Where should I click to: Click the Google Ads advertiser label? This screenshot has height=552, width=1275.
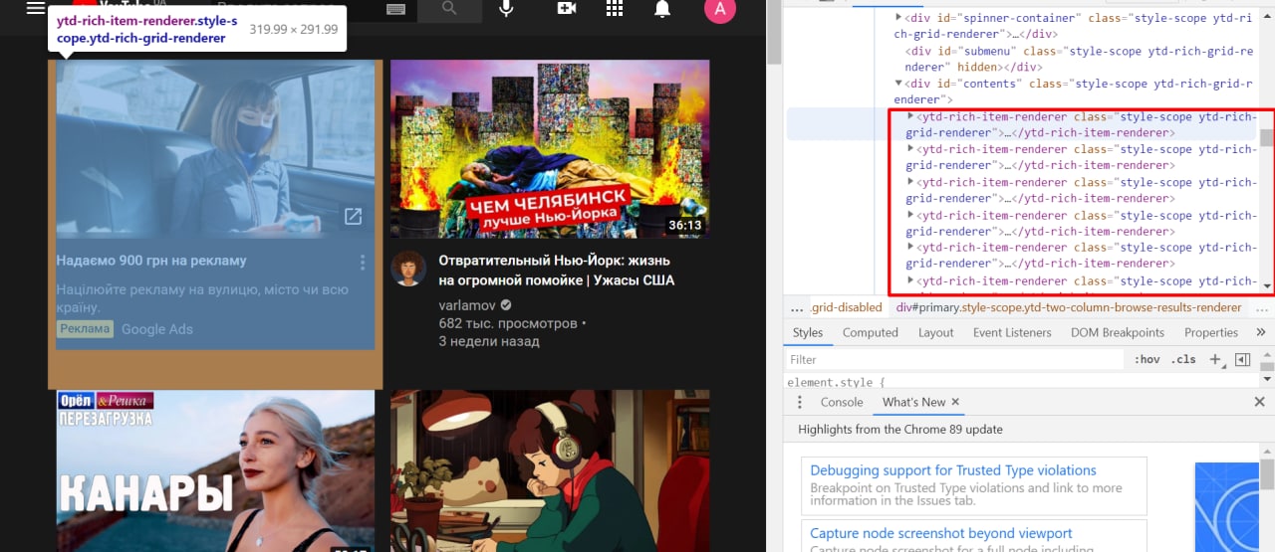coord(157,329)
